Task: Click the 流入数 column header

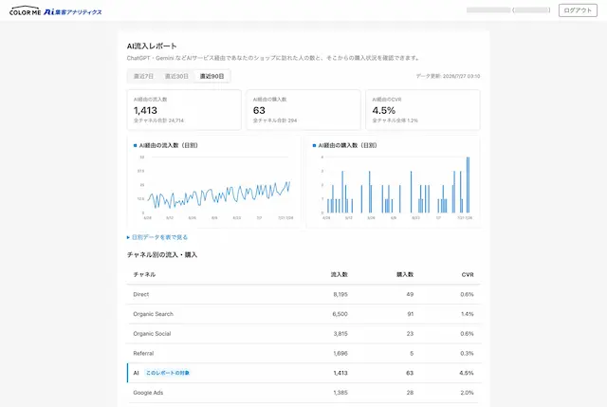Action: click(x=340, y=274)
